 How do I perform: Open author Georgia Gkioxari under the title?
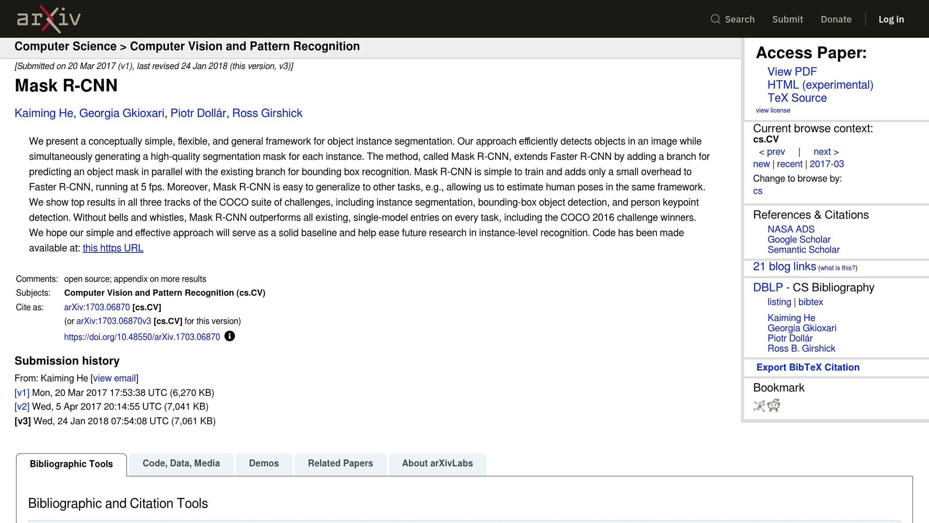(122, 113)
